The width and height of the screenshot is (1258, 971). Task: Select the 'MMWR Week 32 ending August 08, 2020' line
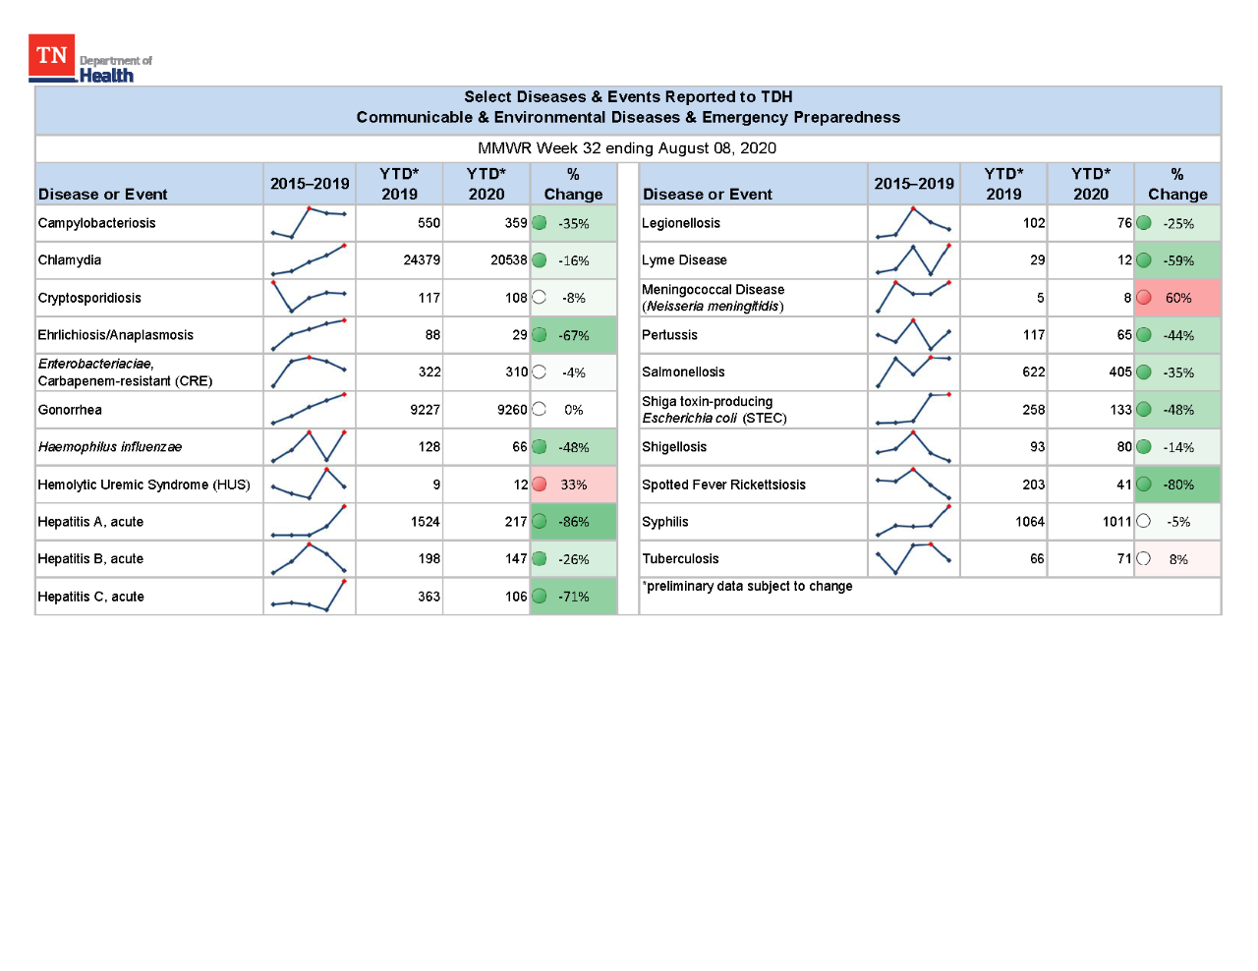click(627, 148)
